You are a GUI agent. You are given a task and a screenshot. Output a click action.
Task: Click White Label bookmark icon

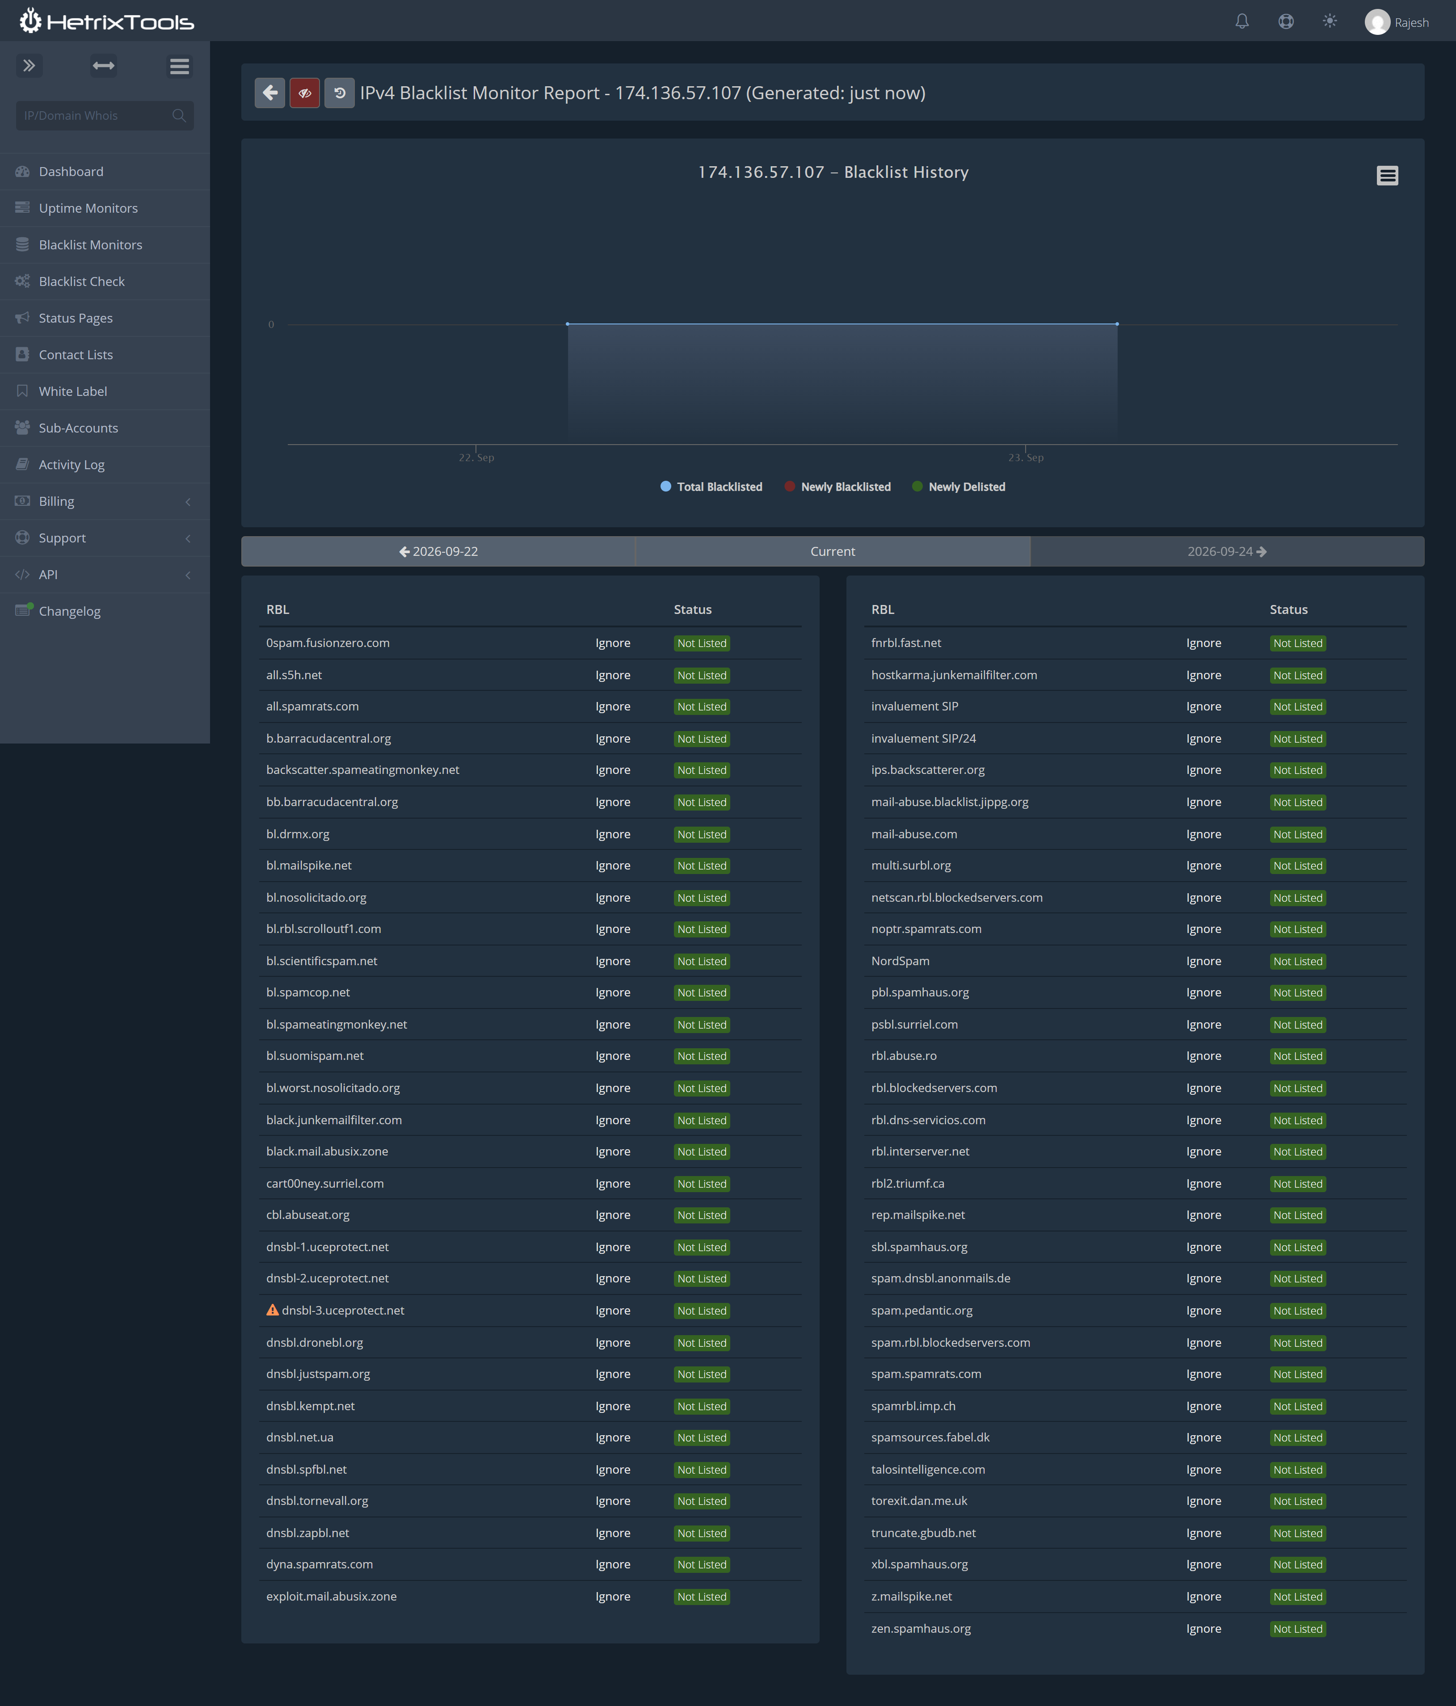tap(22, 391)
